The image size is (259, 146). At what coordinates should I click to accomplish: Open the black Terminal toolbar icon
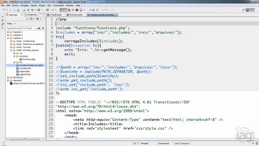click(x=77, y=10)
